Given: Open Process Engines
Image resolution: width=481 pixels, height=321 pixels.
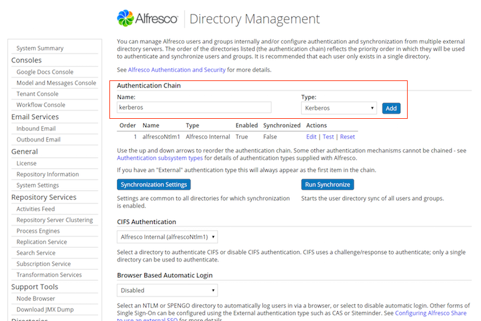Looking at the screenshot, I should 38,231.
